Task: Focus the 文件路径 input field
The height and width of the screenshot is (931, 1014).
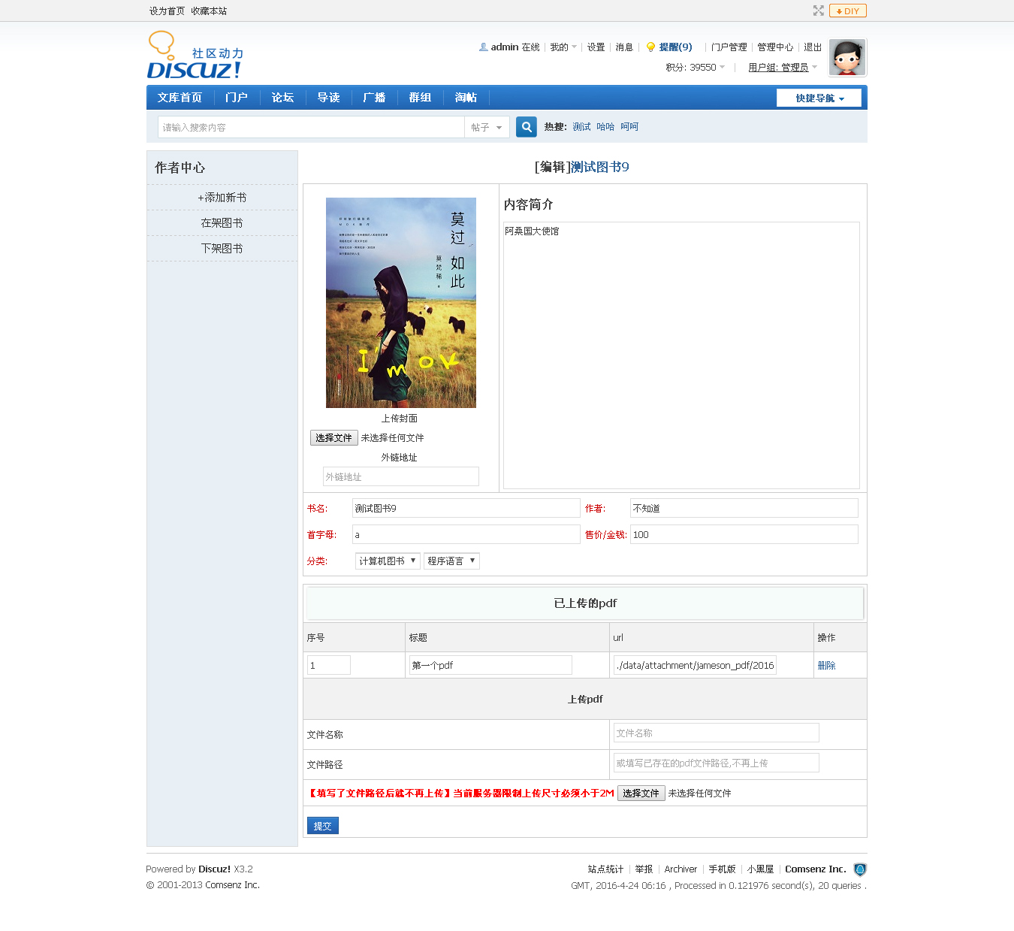Action: [x=717, y=763]
